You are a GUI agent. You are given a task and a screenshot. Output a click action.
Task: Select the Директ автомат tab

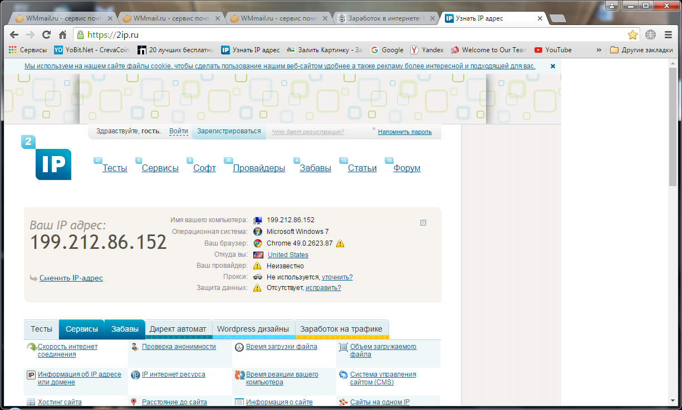178,329
